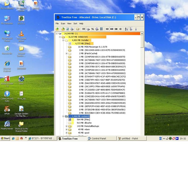Viewport: 188px width, 188px height.
Task: Click the Start button
Action: pos(5,138)
